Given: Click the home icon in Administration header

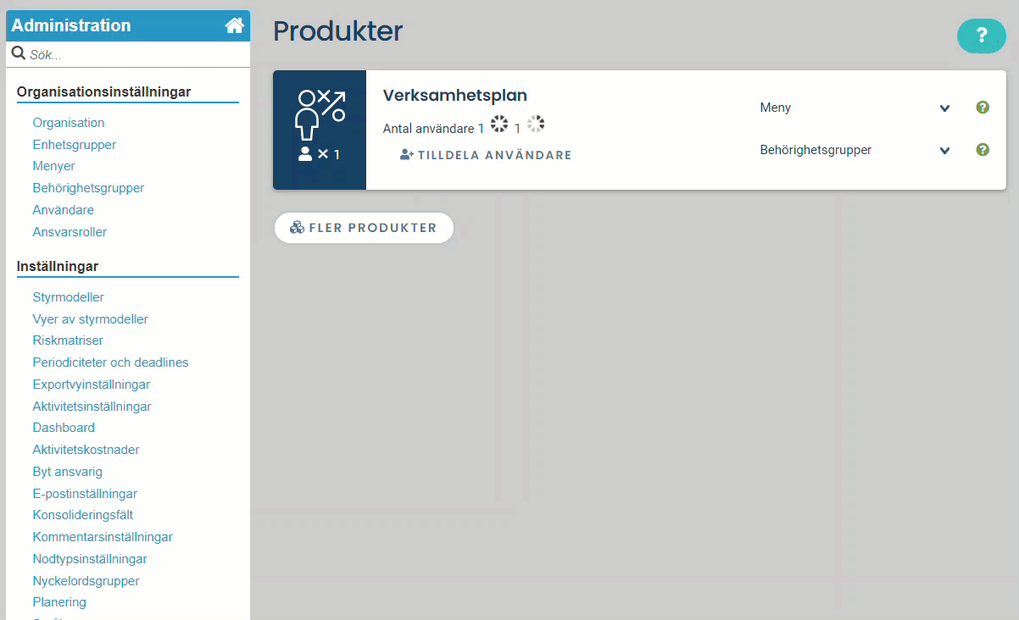Looking at the screenshot, I should pos(234,25).
